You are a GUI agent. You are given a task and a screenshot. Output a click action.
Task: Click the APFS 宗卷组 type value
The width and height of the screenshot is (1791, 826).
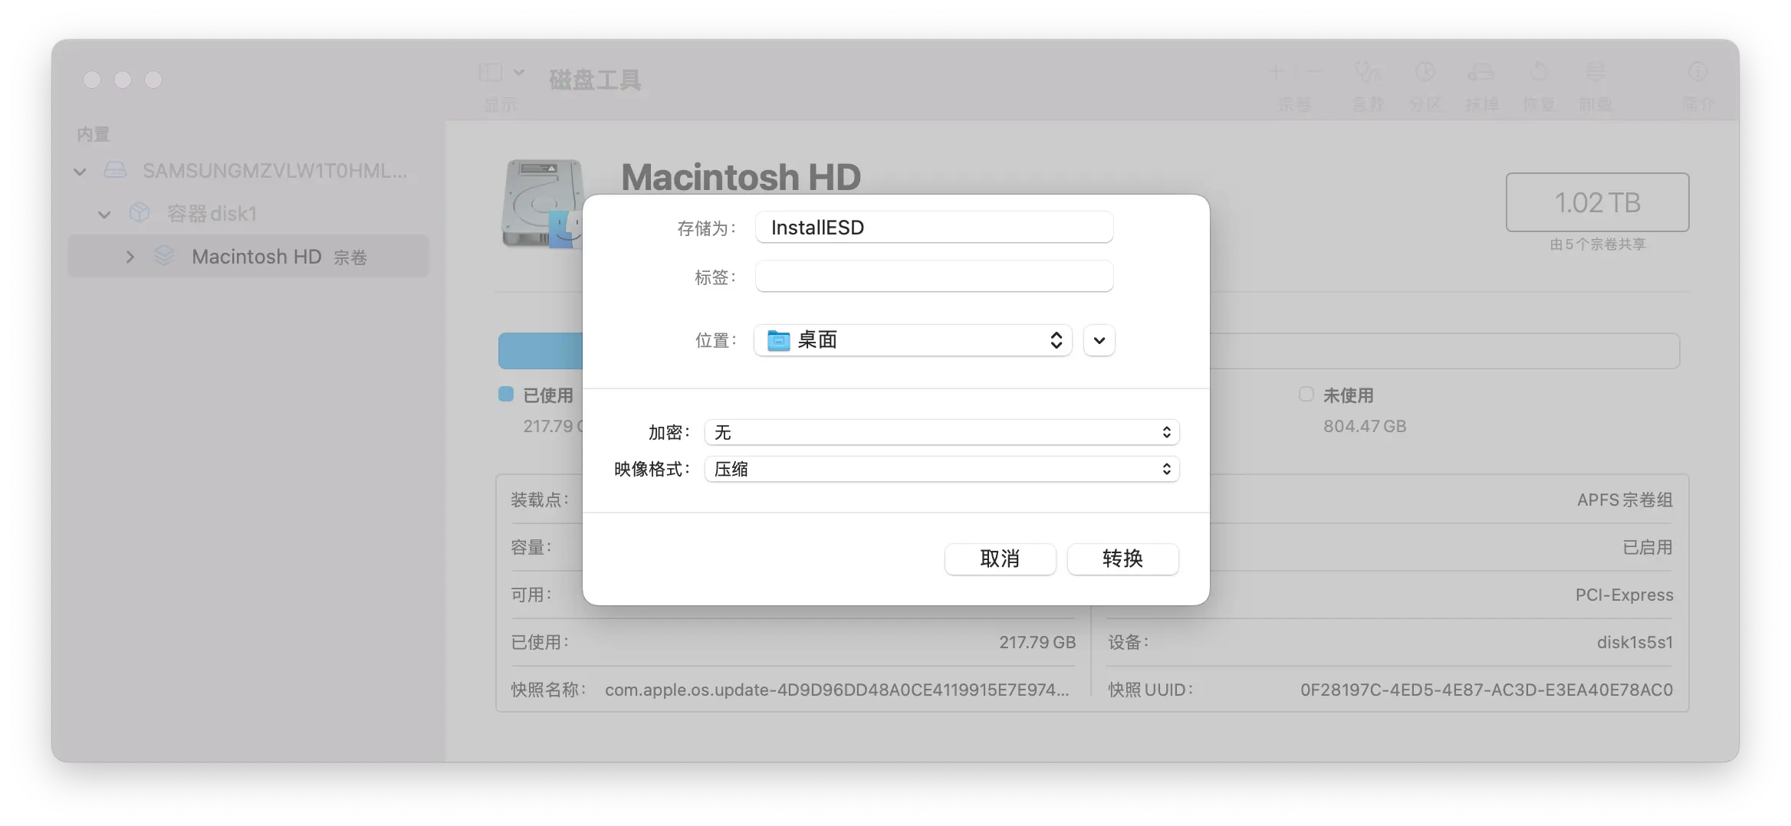tap(1625, 500)
